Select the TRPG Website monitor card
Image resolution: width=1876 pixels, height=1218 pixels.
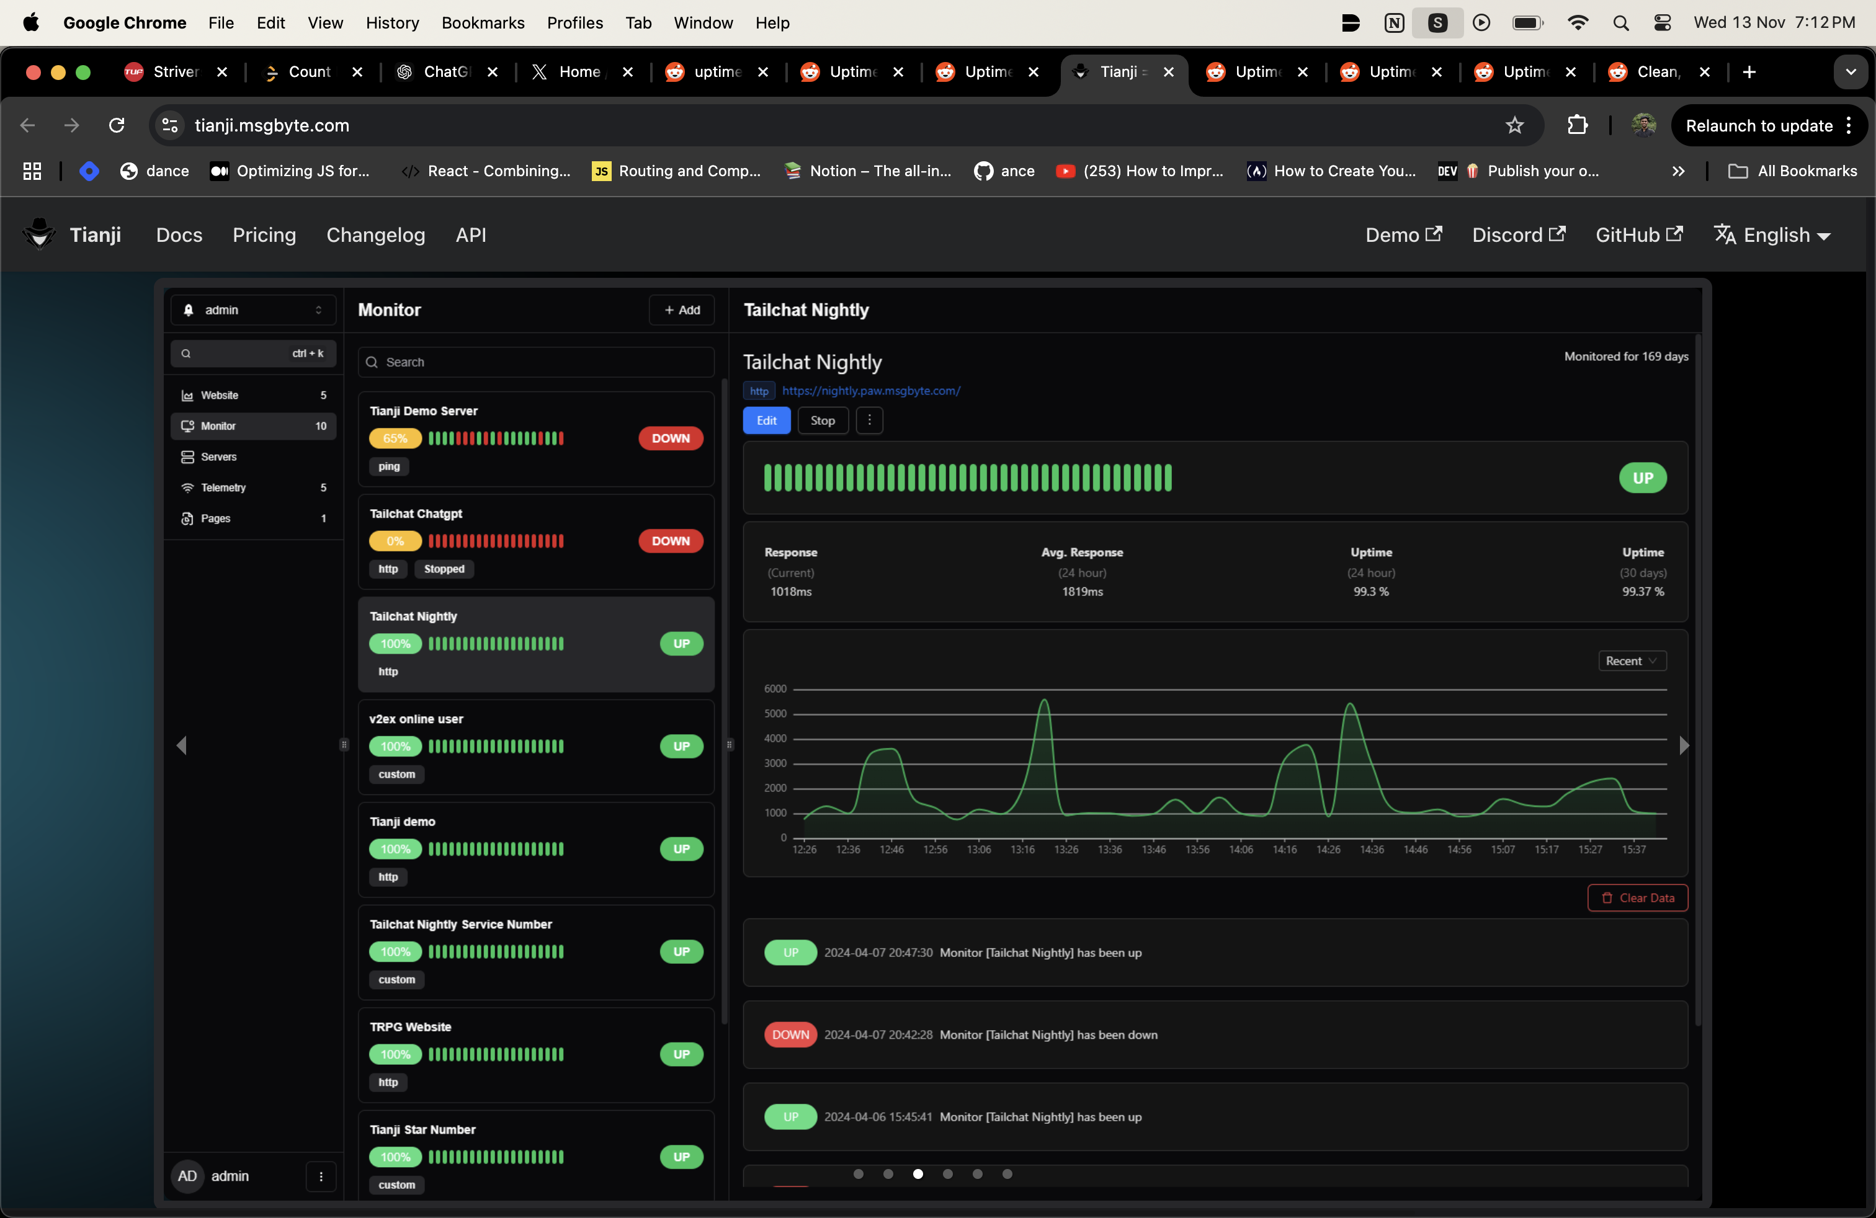point(536,1055)
